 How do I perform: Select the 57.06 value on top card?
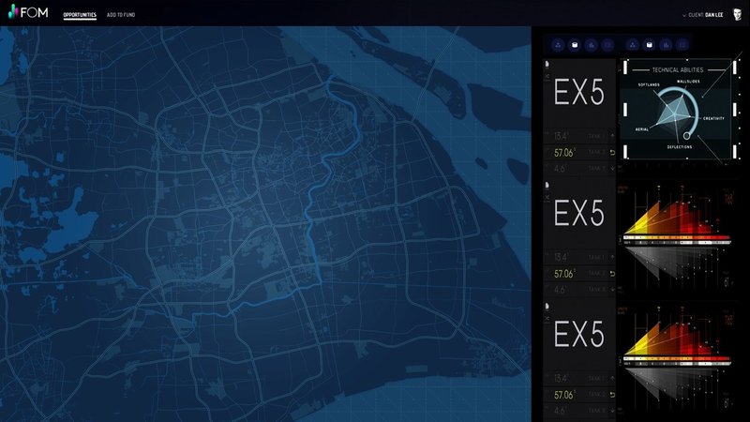pyautogui.click(x=564, y=153)
